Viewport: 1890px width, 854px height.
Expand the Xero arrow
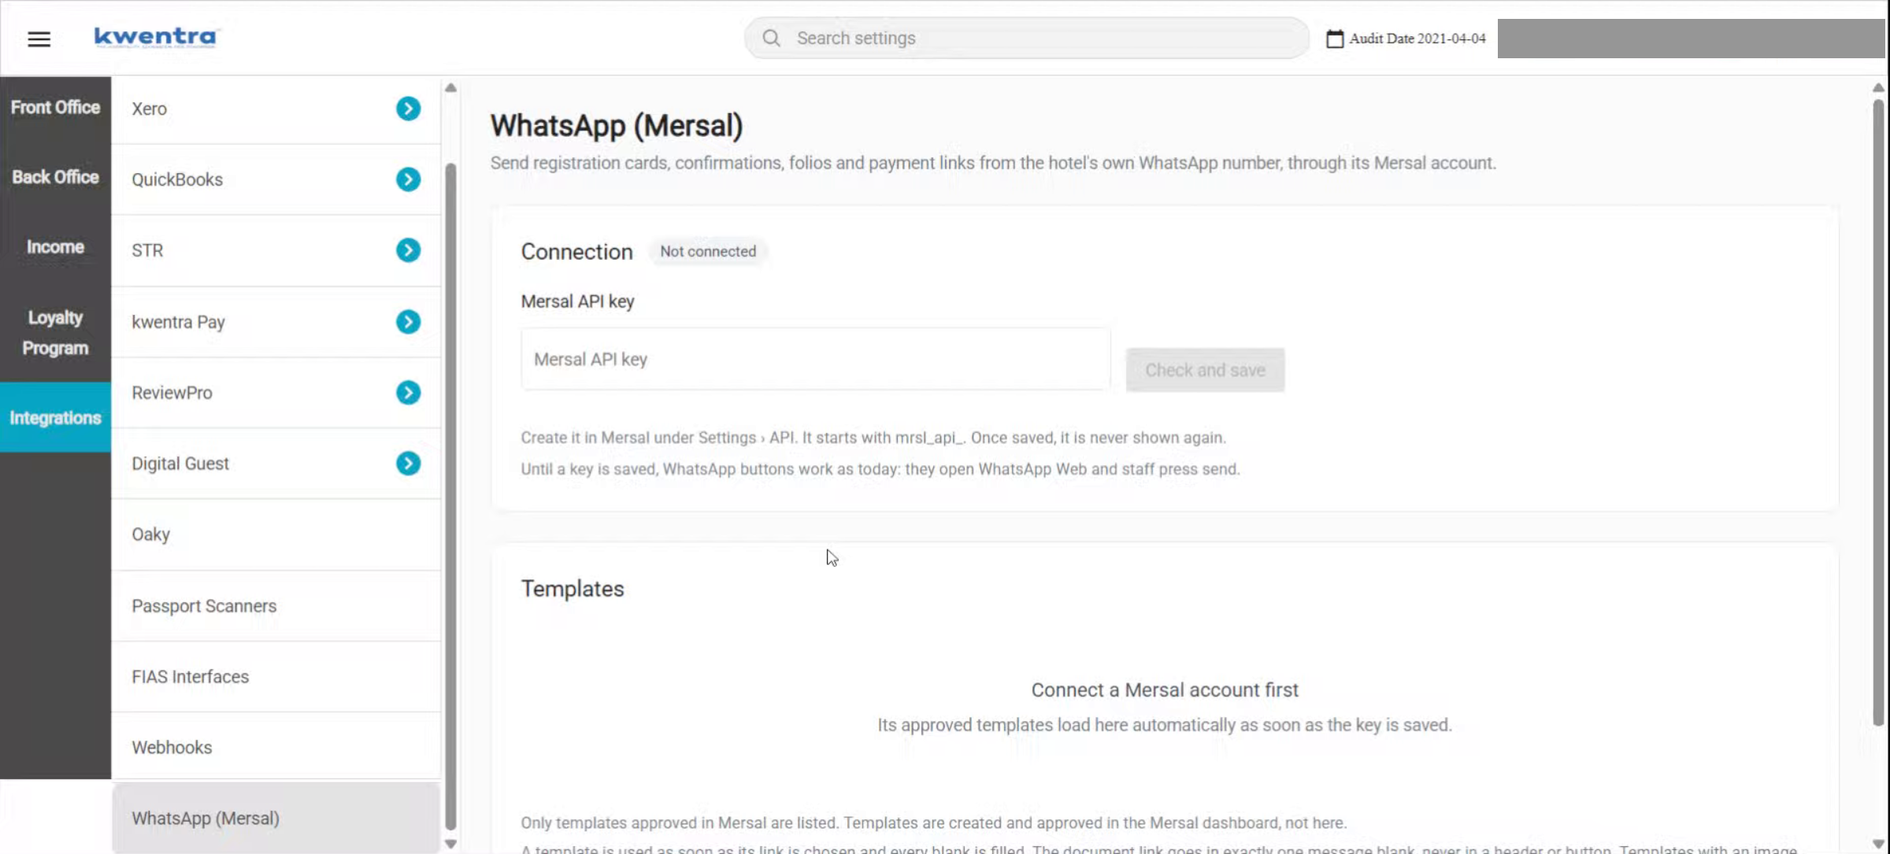(408, 109)
